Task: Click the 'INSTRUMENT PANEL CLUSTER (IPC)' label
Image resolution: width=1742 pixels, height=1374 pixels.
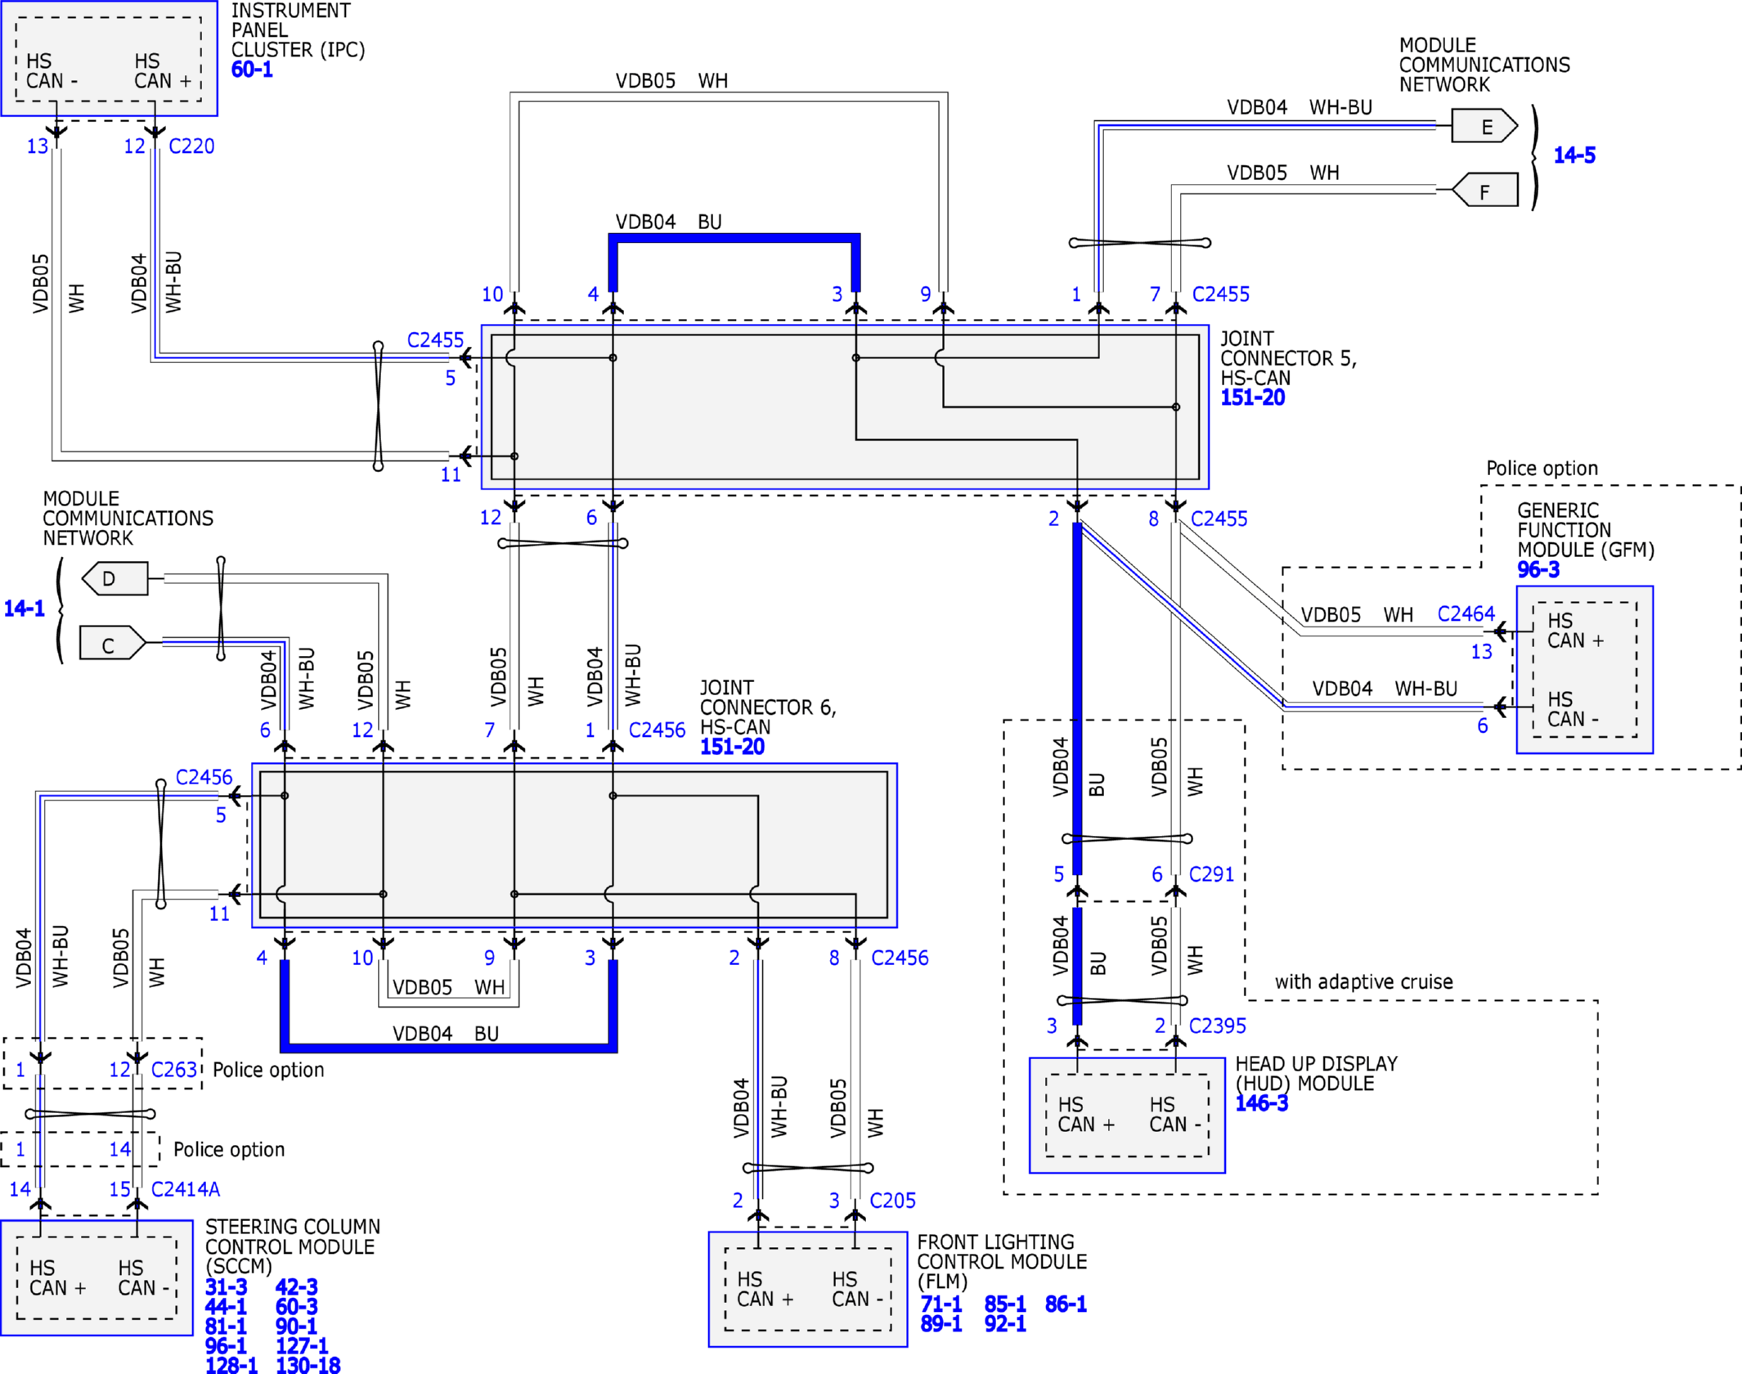Action: click(x=298, y=30)
